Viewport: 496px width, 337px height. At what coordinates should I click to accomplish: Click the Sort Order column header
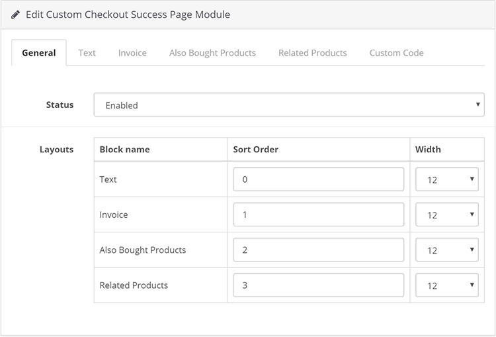click(x=255, y=150)
